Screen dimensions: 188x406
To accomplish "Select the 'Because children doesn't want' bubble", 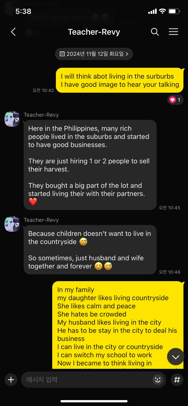I will pos(90,250).
